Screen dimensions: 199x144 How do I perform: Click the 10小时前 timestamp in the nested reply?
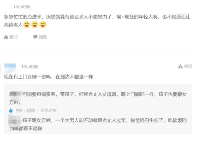coord(48,110)
